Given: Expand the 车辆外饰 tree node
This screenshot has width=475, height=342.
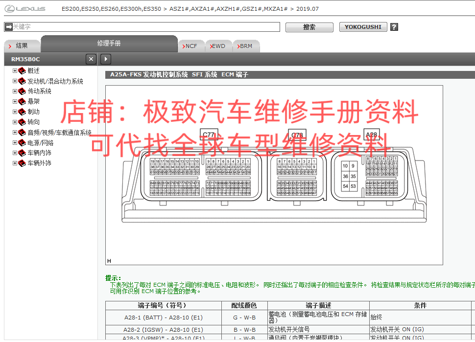Looking at the screenshot, I should [x=15, y=163].
